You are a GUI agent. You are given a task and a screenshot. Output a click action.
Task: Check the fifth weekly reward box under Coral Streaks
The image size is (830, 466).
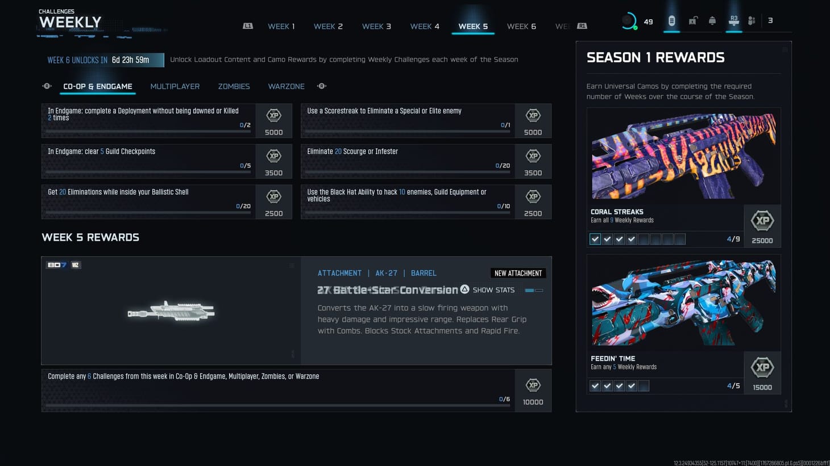click(x=644, y=239)
